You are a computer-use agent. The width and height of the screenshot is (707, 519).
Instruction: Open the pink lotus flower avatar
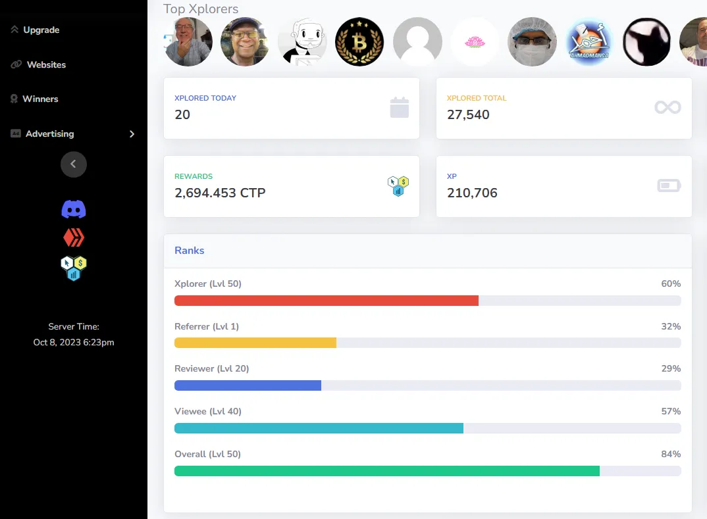pos(475,42)
